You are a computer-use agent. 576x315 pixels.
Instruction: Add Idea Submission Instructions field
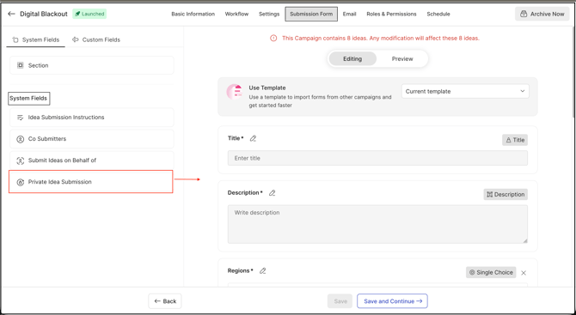[x=91, y=118]
